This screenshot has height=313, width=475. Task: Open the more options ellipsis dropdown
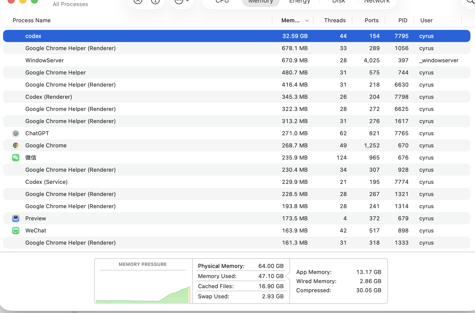[x=182, y=1]
